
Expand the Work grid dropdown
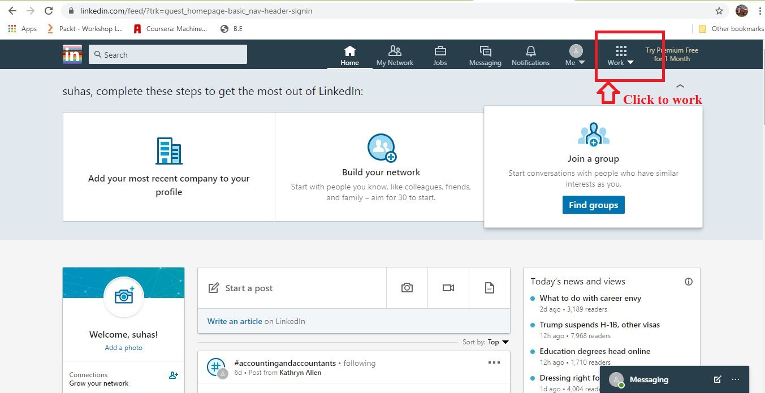pos(620,54)
